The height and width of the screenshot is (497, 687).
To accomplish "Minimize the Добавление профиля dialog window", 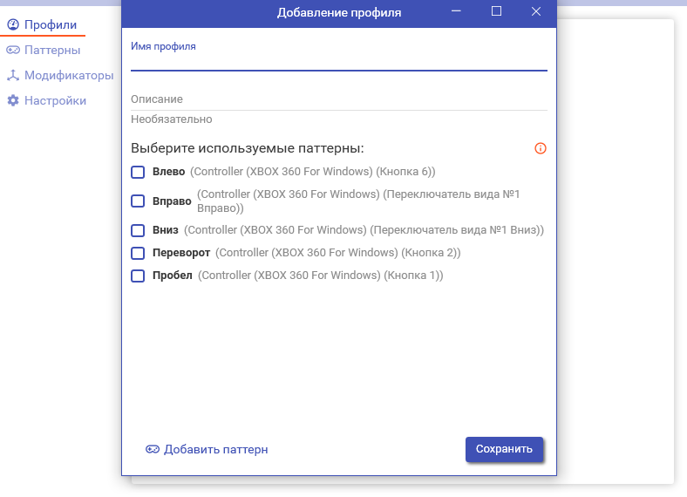I will [x=456, y=11].
